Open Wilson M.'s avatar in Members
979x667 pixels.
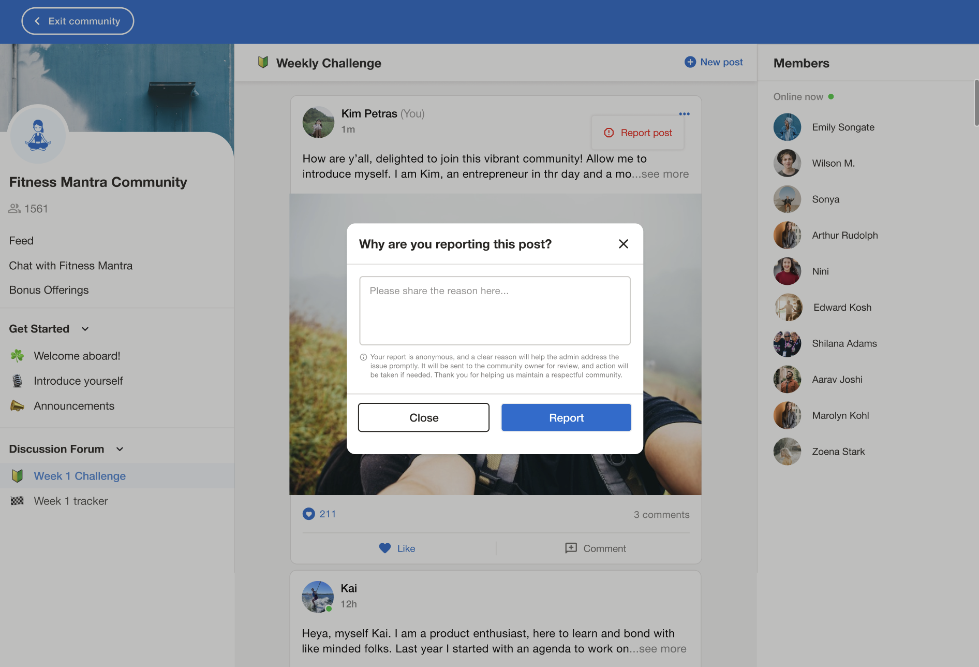tap(787, 163)
